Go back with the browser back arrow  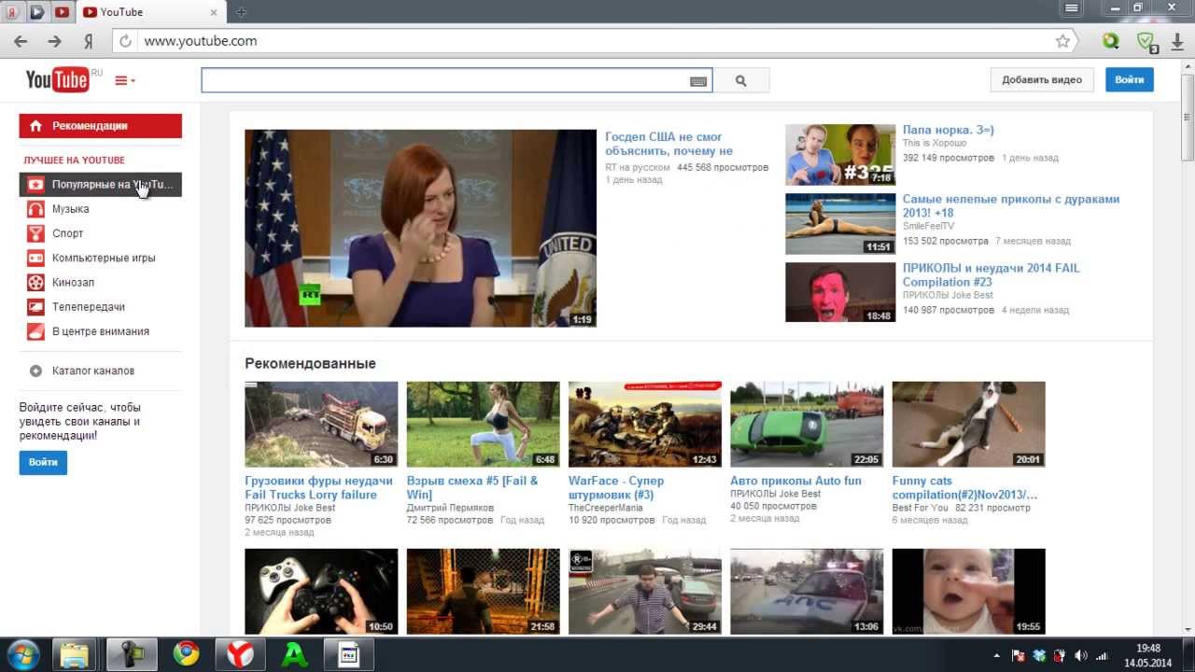pyautogui.click(x=21, y=41)
